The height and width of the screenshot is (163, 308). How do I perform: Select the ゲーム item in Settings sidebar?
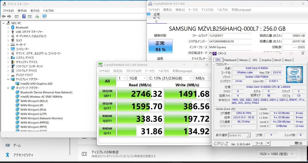click(x=17, y=145)
